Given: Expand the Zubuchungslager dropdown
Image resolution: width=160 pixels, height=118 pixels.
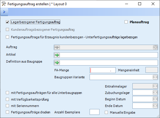Looking at the screenshot, I should pos(155,92).
